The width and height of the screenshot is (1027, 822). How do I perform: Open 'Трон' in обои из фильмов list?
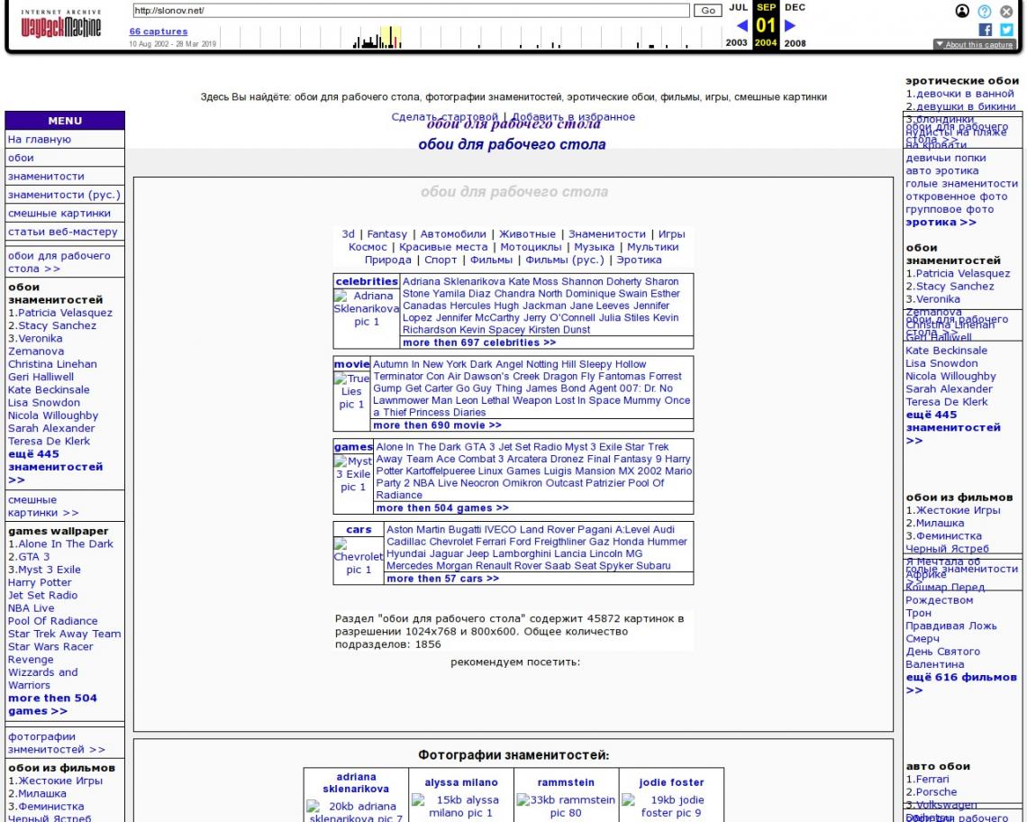(918, 613)
